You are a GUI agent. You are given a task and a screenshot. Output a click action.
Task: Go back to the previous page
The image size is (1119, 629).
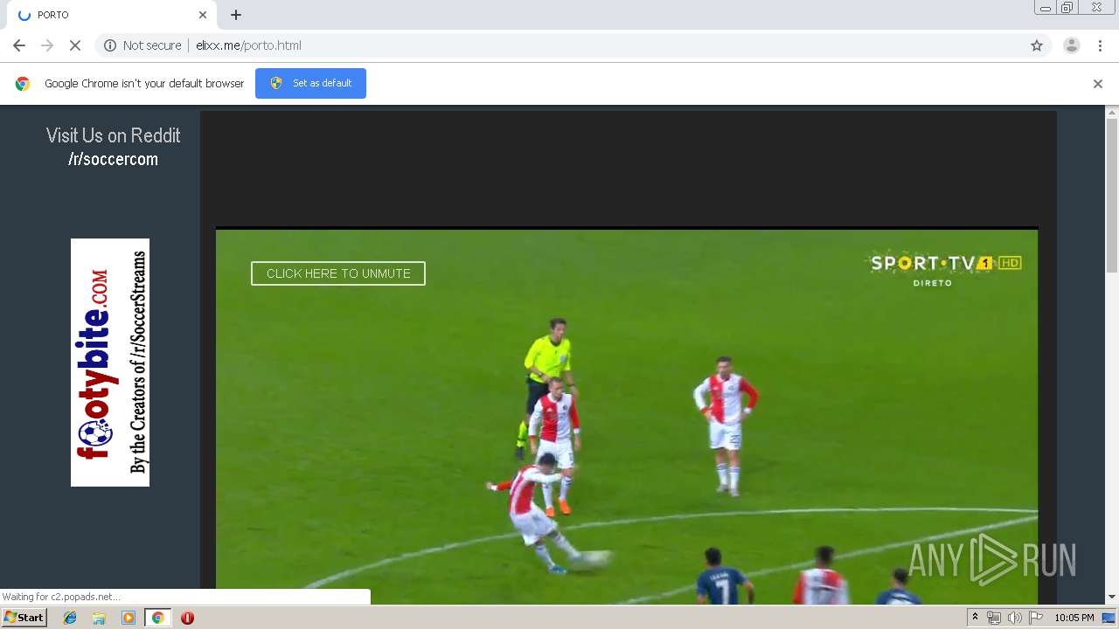[19, 45]
